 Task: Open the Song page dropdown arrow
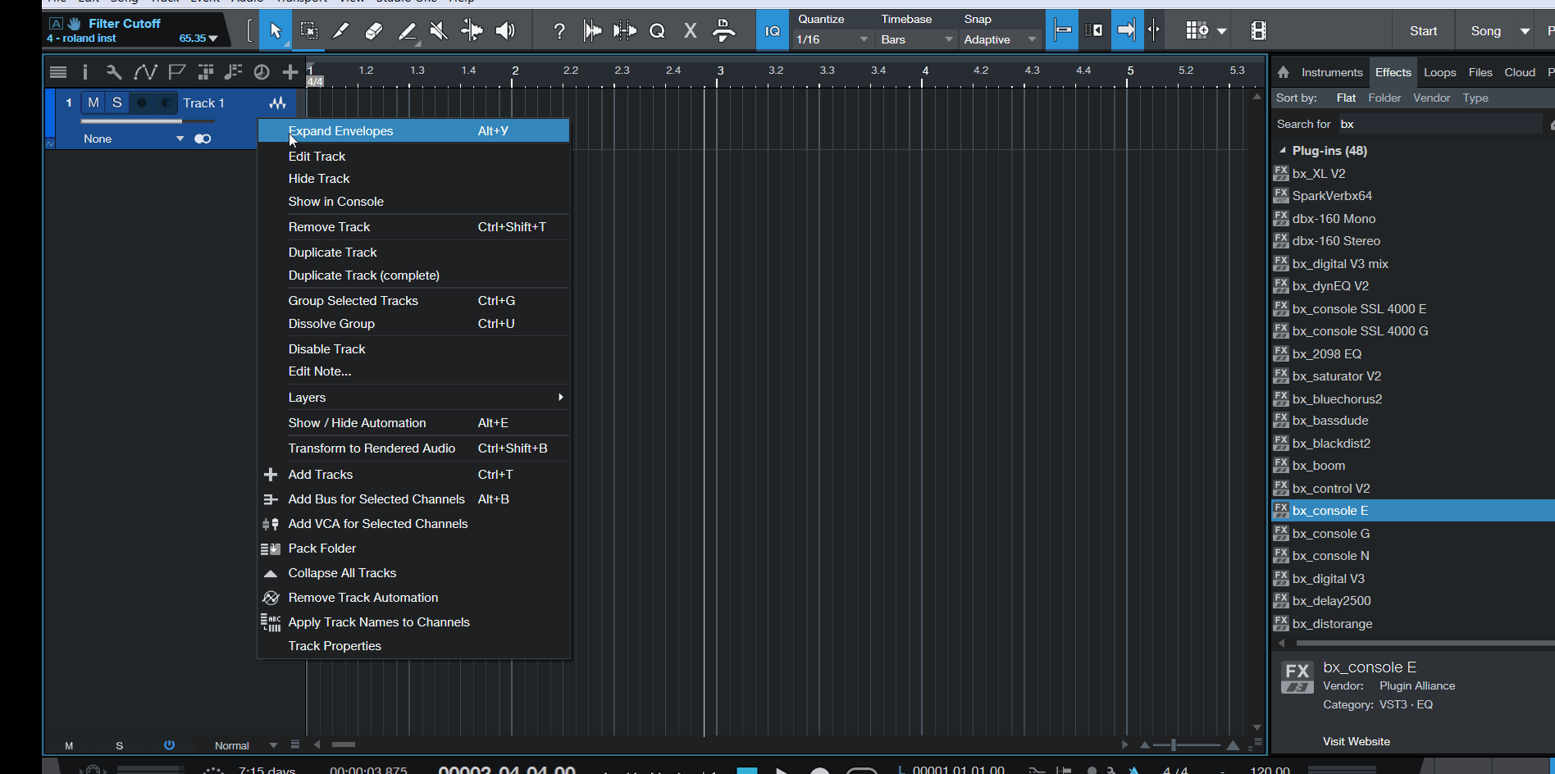(x=1525, y=31)
